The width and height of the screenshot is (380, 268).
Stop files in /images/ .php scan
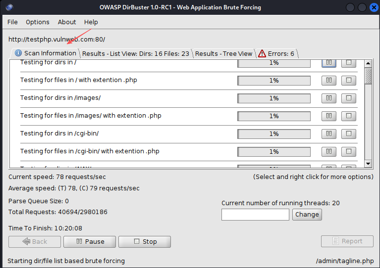click(x=348, y=116)
